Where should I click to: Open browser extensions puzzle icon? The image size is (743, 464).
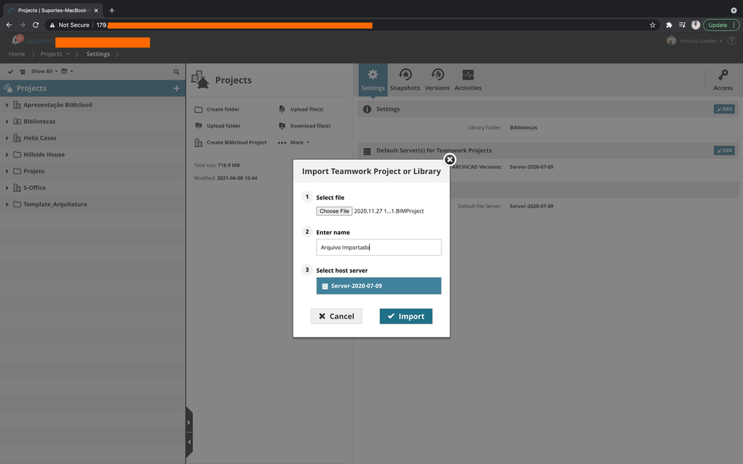click(x=669, y=25)
